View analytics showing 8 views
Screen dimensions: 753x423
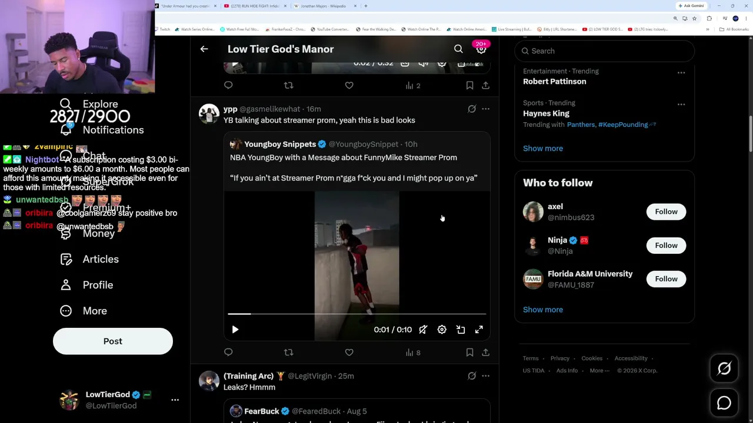pos(413,352)
